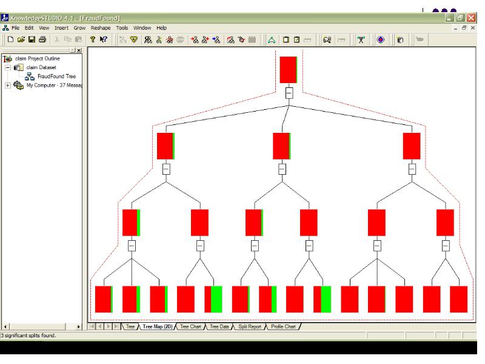The width and height of the screenshot is (485, 364).
Task: Click the red striped tree toolbar icon
Action: point(170,39)
